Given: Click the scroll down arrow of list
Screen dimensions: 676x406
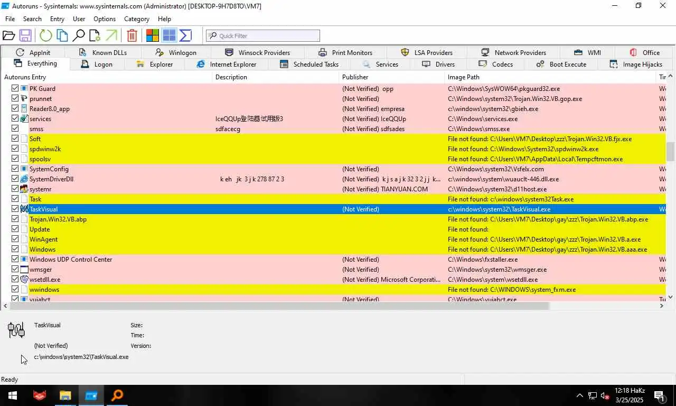Looking at the screenshot, I should 671,297.
